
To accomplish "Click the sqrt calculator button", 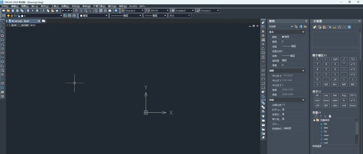I will (x=335, y=59).
